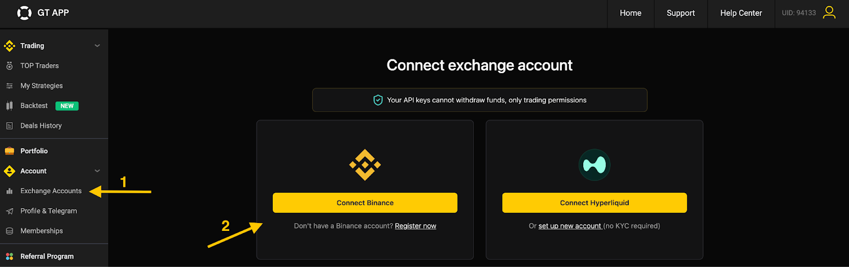Collapse the Account section chevron
This screenshot has height=267, width=849.
pos(97,171)
